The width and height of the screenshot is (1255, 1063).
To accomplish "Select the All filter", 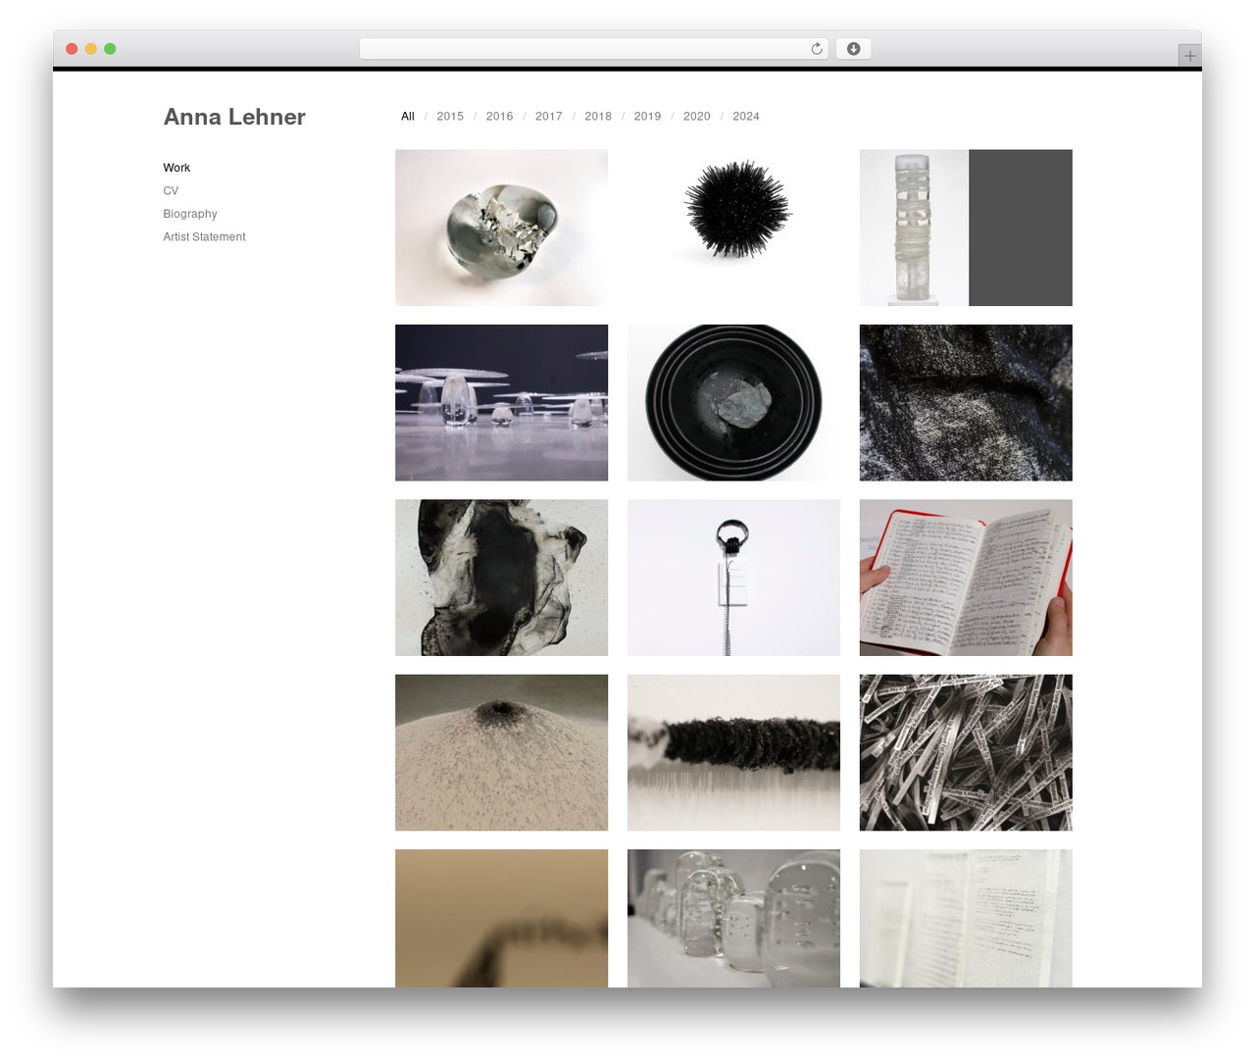I will 408,116.
